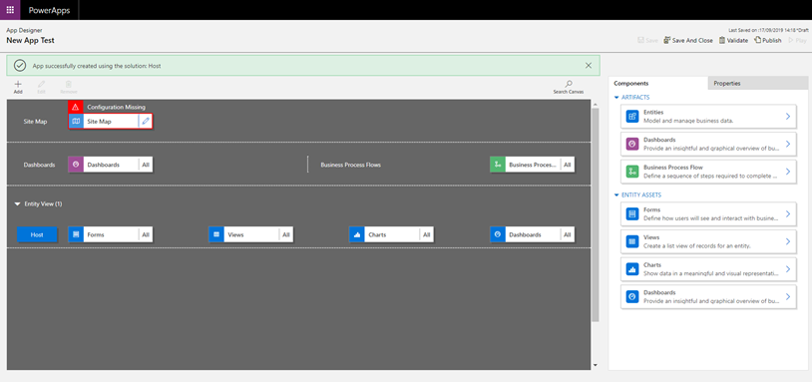The image size is (812, 382).
Task: Click the Save And Close button
Action: (x=688, y=40)
